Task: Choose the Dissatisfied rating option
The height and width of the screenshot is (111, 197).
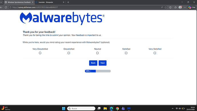Action: 69,53
